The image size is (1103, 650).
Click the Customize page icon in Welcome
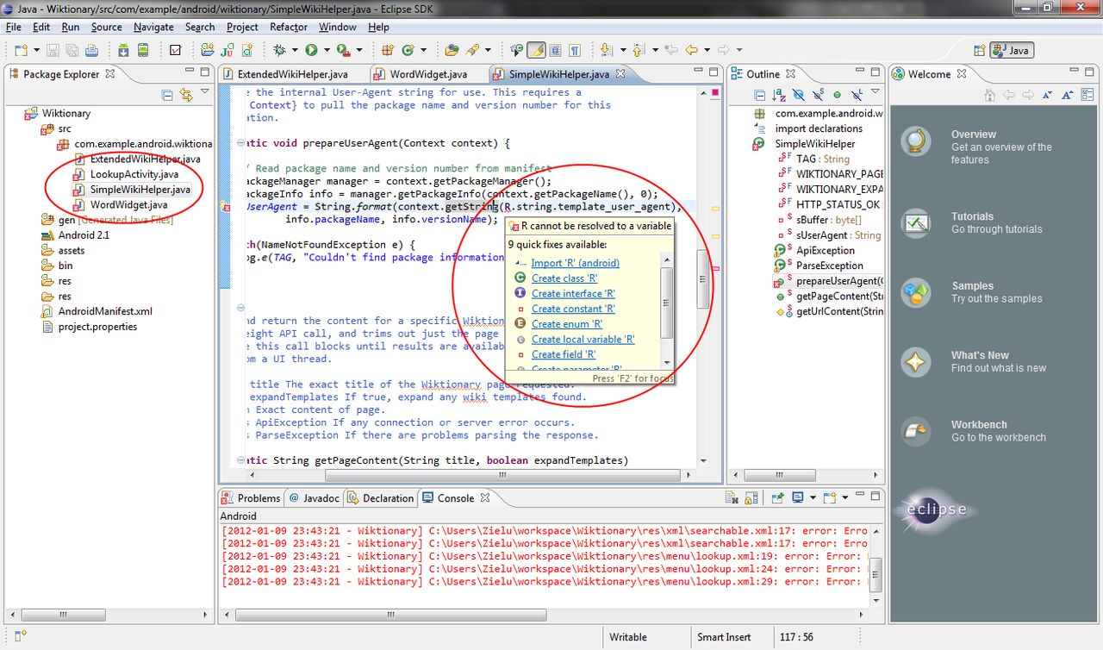(1087, 95)
